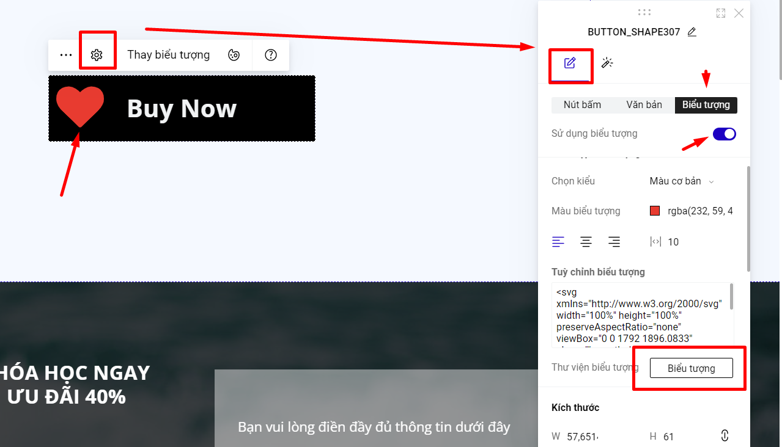Align icon to the right
This screenshot has height=447, width=782.
(x=614, y=242)
